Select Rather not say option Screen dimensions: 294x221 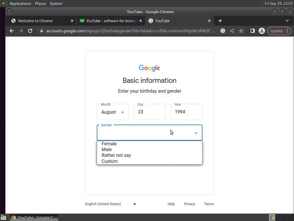149,155
